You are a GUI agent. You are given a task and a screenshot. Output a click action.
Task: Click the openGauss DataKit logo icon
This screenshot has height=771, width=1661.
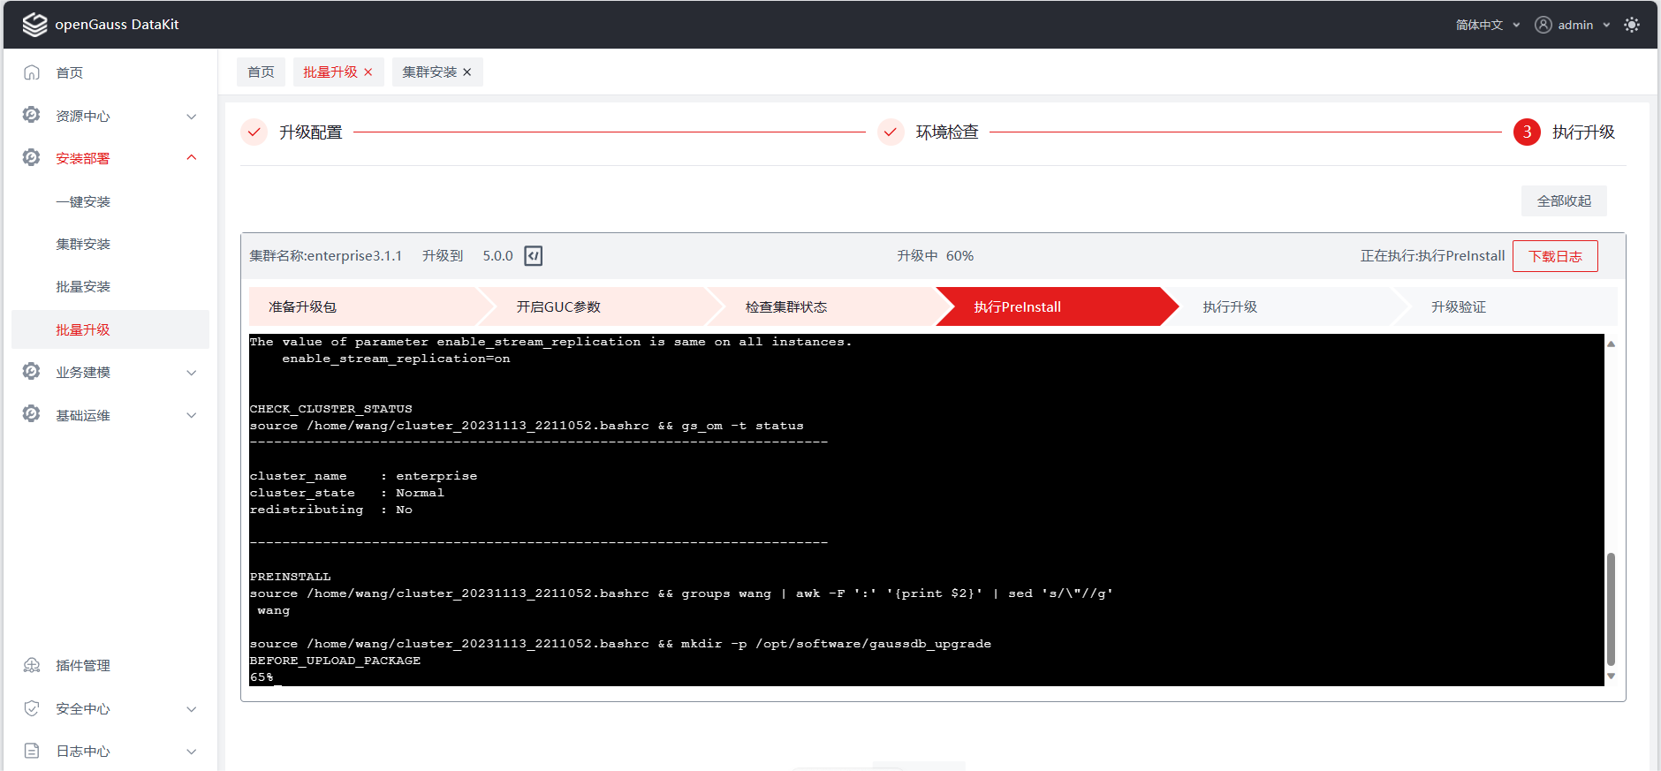(x=34, y=25)
